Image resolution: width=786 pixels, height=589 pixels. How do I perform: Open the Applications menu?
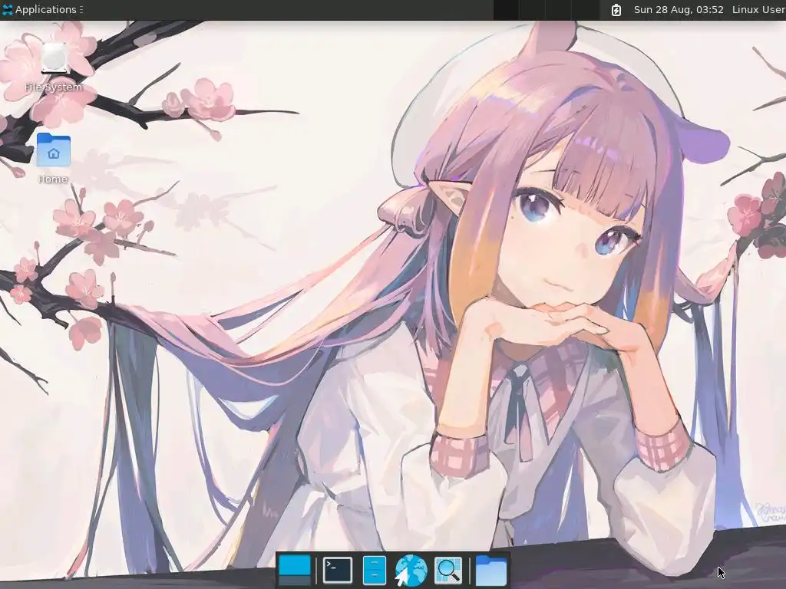(x=40, y=9)
